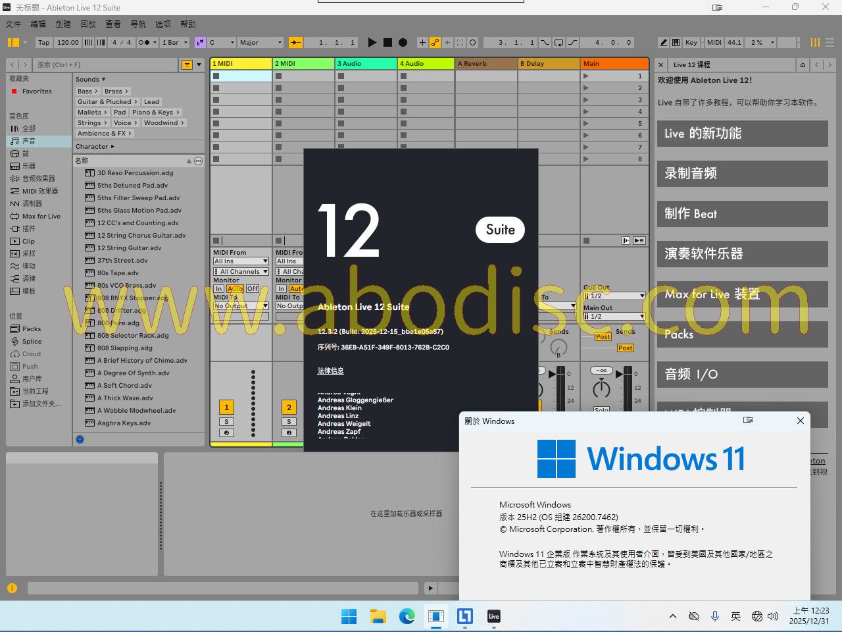Click the Follow playback arrow icon
Image resolution: width=842 pixels, height=632 pixels.
tap(296, 42)
